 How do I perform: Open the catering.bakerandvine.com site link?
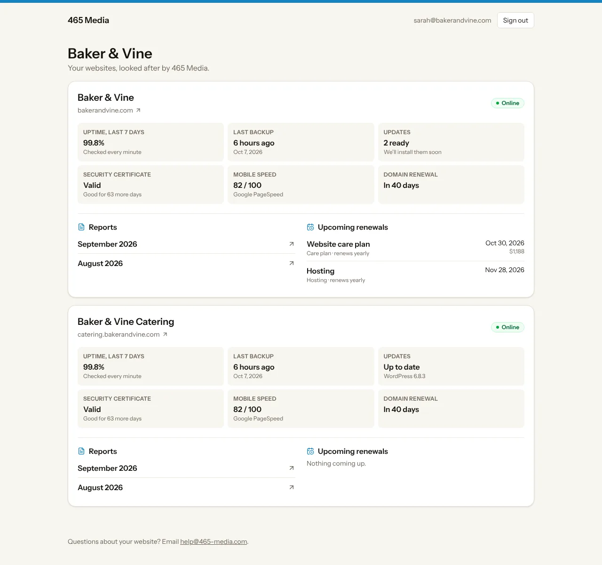(122, 334)
